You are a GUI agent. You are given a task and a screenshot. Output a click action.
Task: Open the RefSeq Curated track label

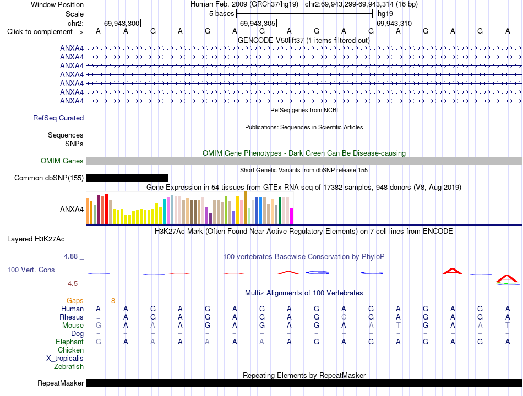[x=58, y=118]
